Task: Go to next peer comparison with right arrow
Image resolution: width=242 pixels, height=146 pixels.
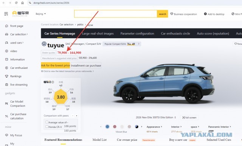Action: (x=76, y=116)
